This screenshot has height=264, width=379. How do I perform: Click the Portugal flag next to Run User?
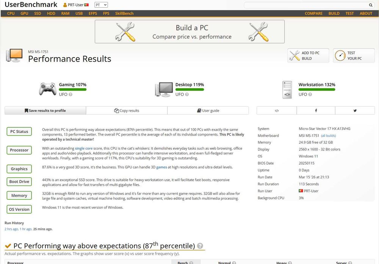[301, 191]
